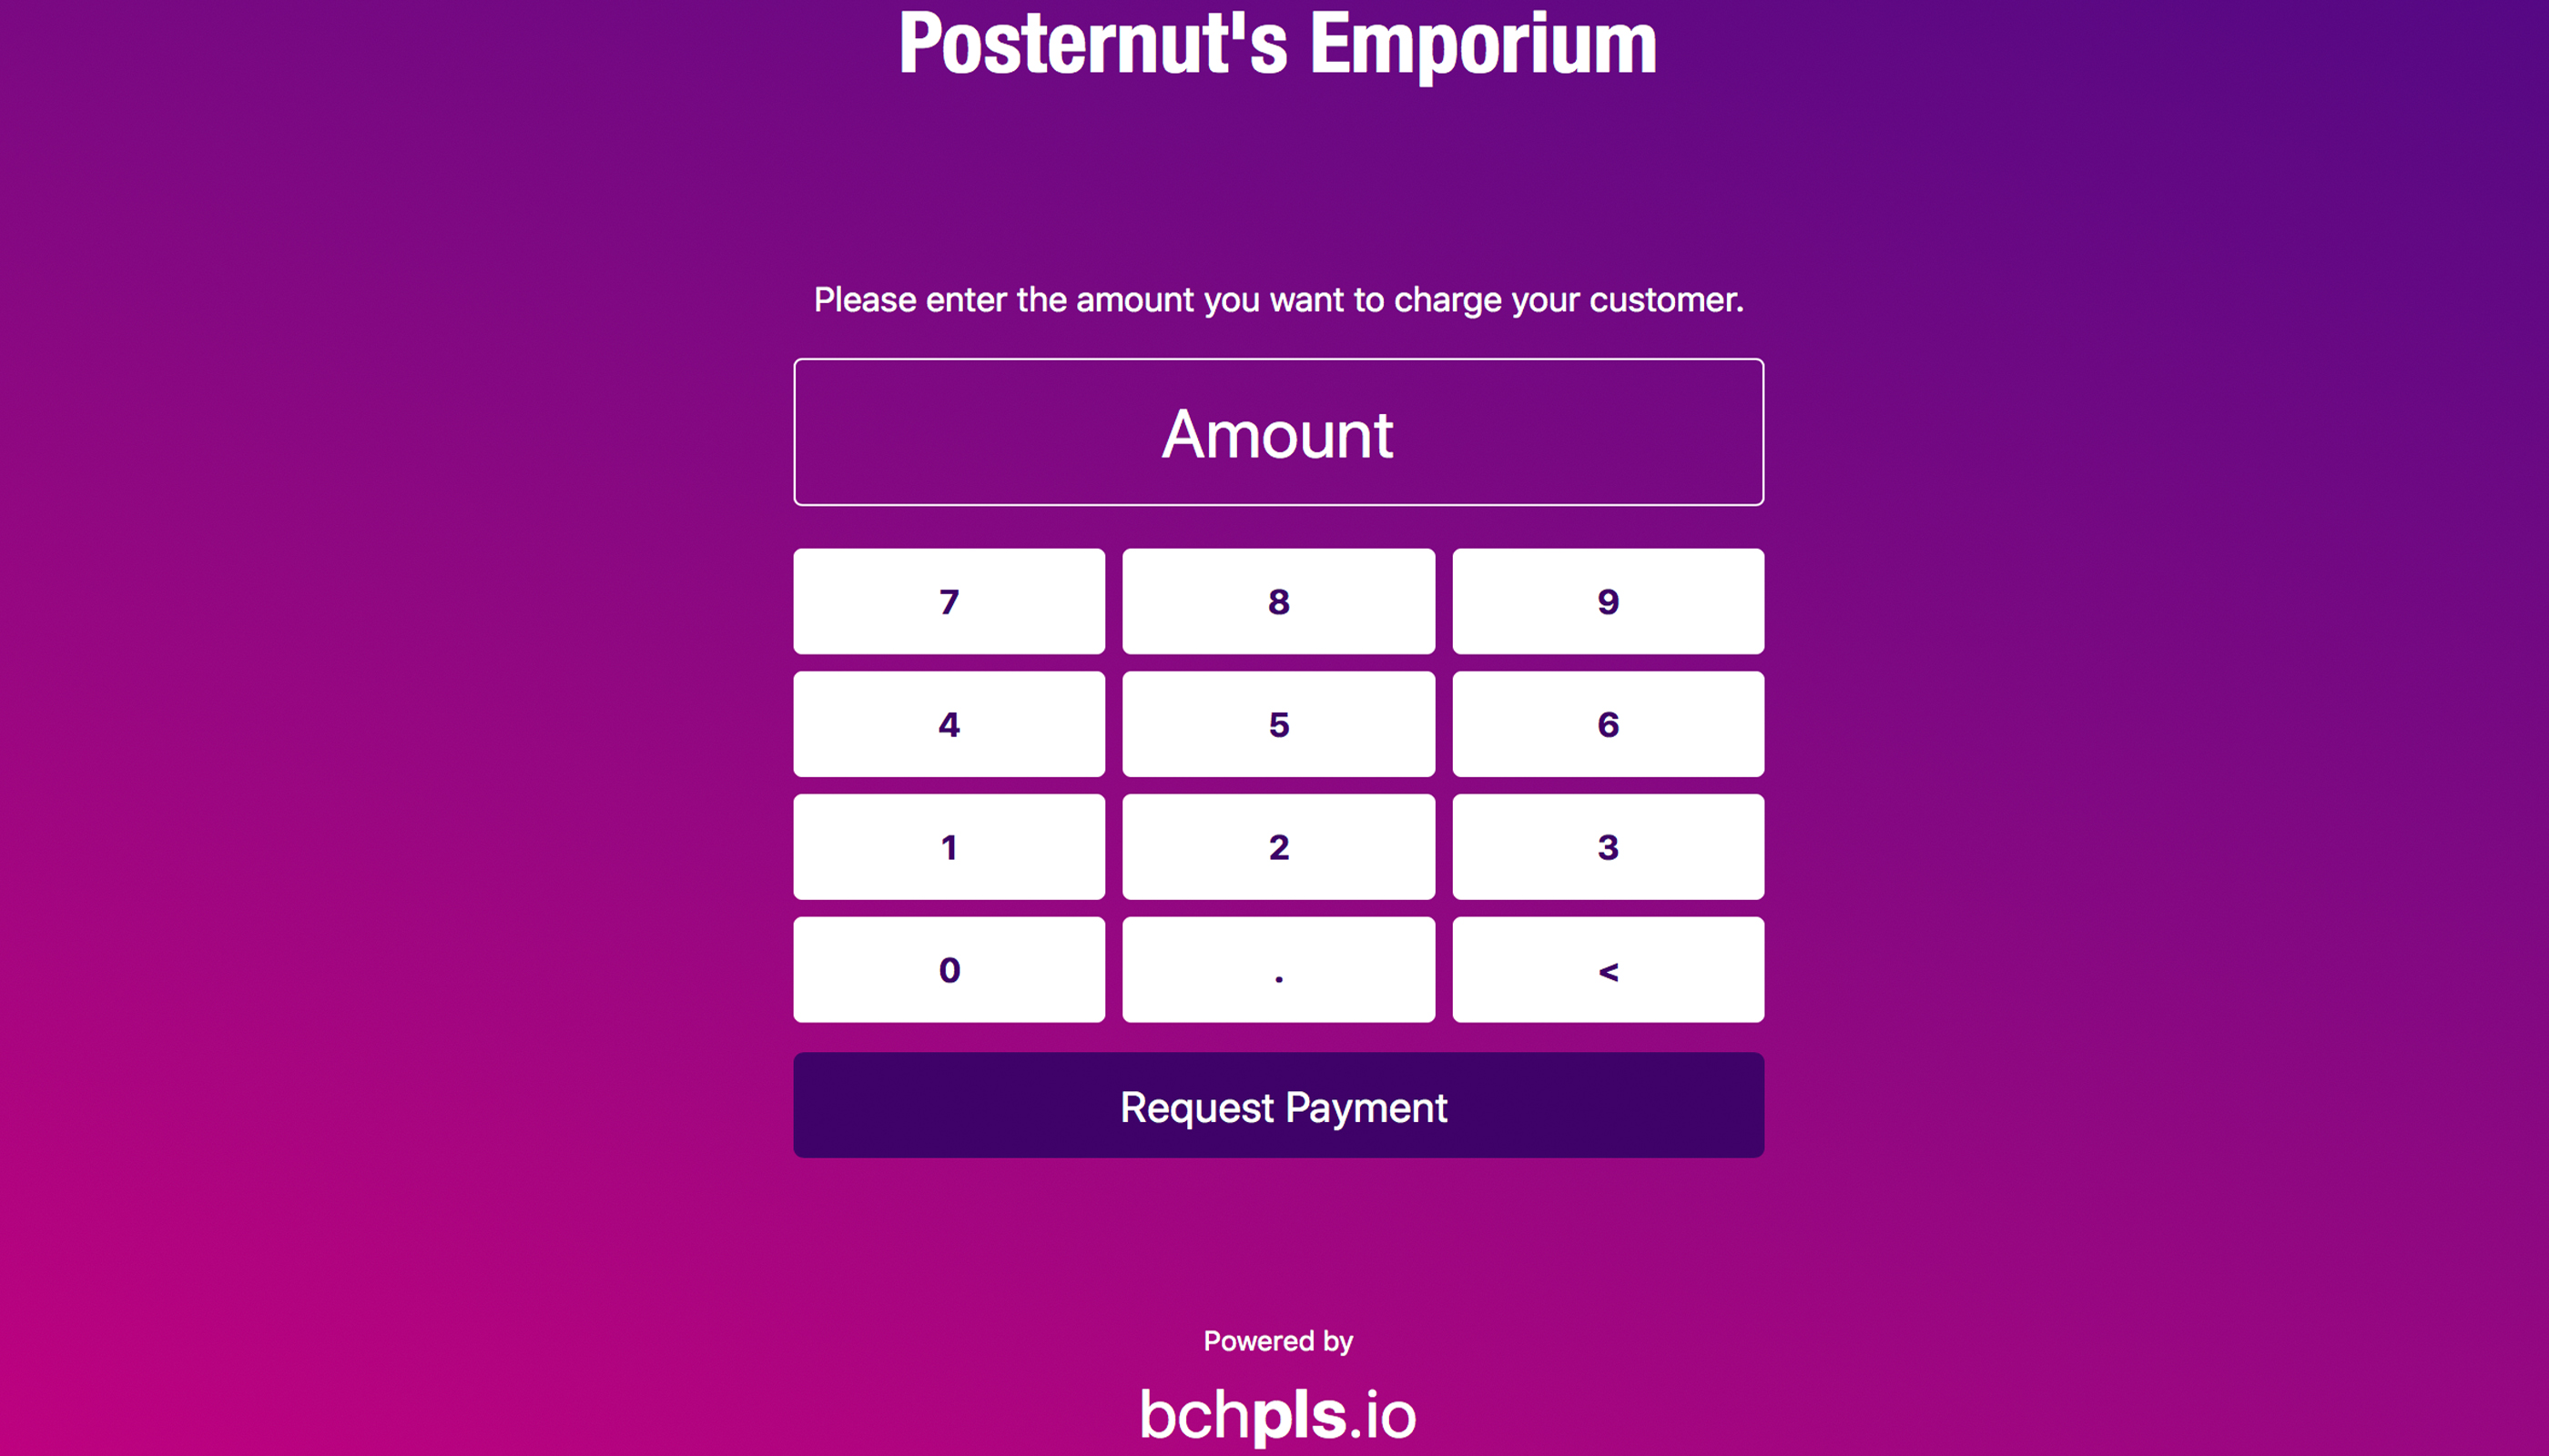Submit payment with Request Payment
The height and width of the screenshot is (1456, 2549).
coord(1276,1104)
